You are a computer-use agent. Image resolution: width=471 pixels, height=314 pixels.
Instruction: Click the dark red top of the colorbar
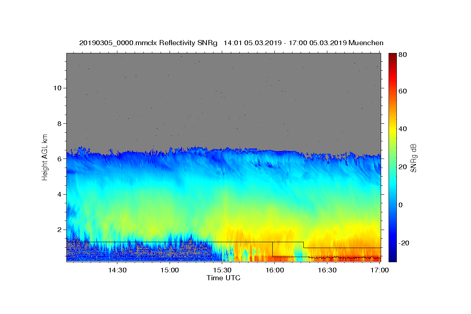point(392,56)
